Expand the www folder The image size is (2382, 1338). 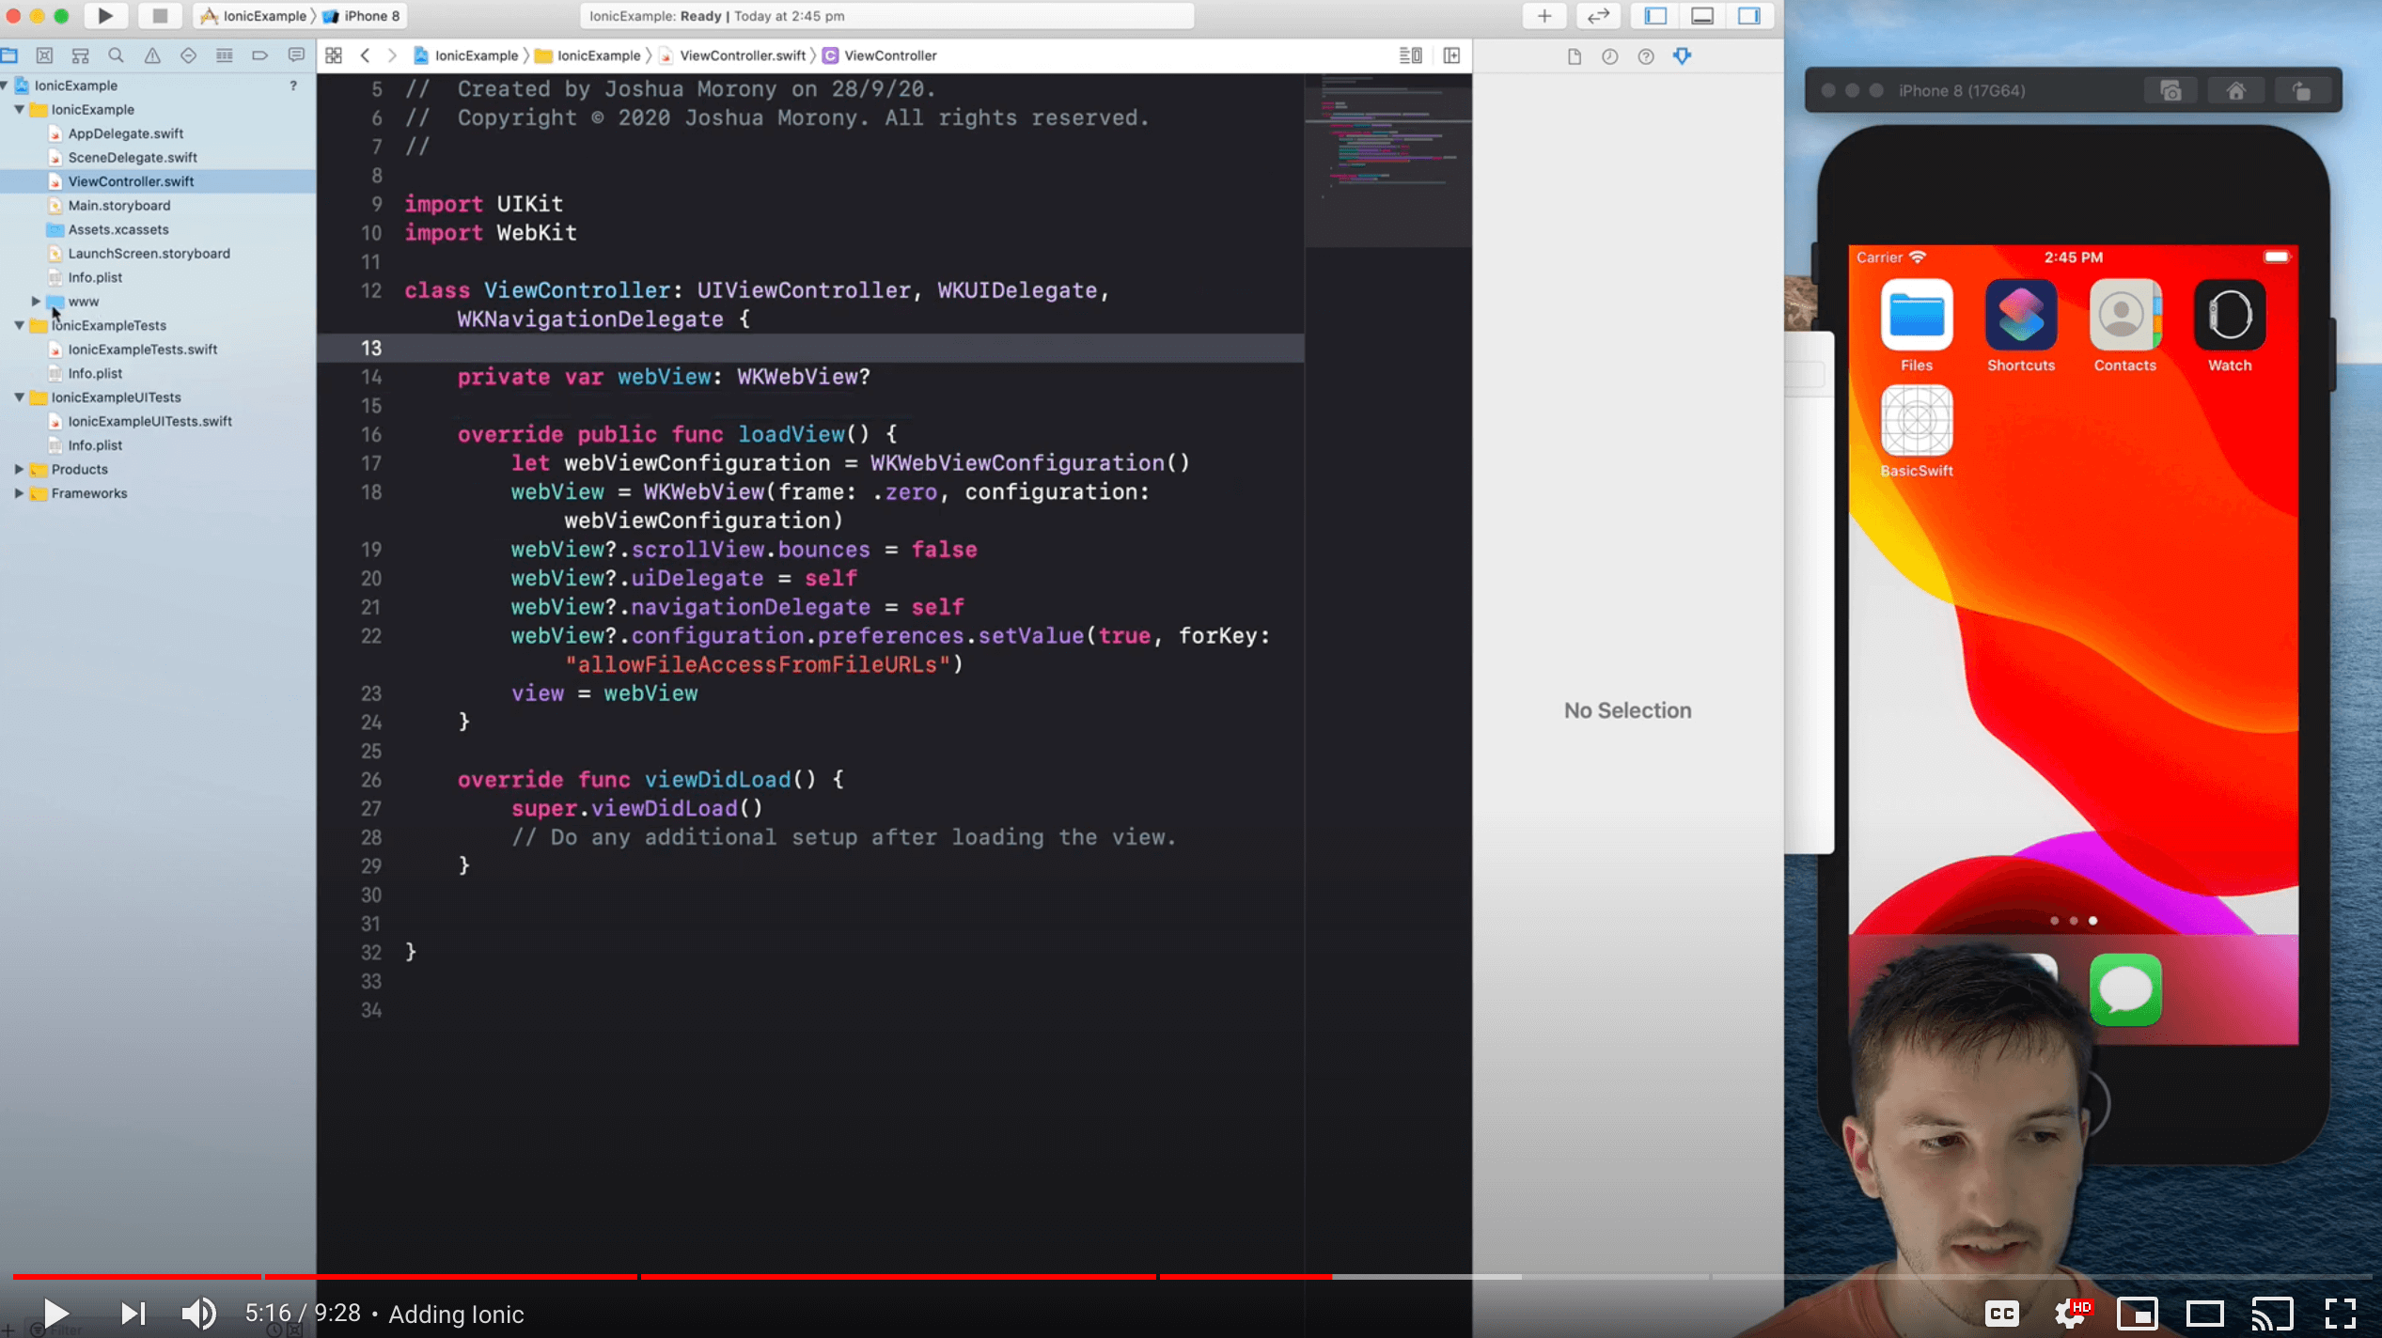(x=36, y=302)
